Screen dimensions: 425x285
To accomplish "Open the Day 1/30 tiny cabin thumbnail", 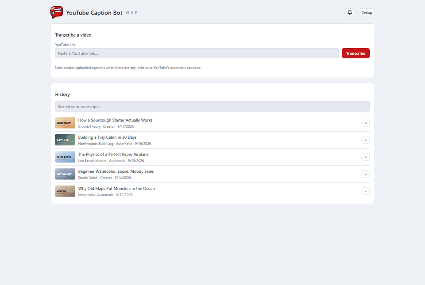I will [x=66, y=140].
